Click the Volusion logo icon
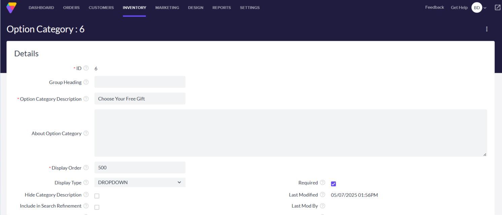This screenshot has width=502, height=215. (11, 7)
